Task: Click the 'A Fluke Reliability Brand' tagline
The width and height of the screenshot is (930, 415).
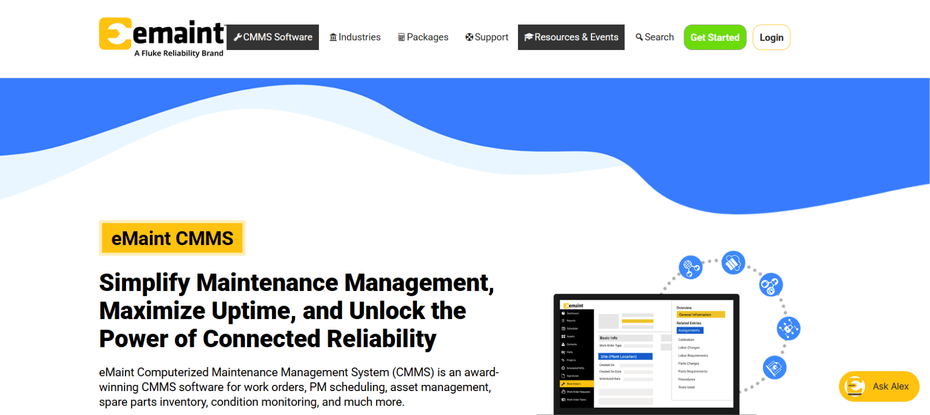Action: (x=178, y=53)
